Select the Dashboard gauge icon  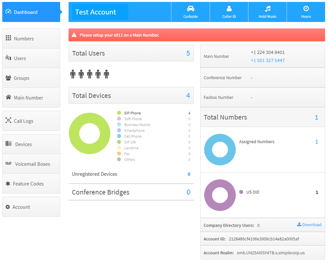click(x=8, y=12)
